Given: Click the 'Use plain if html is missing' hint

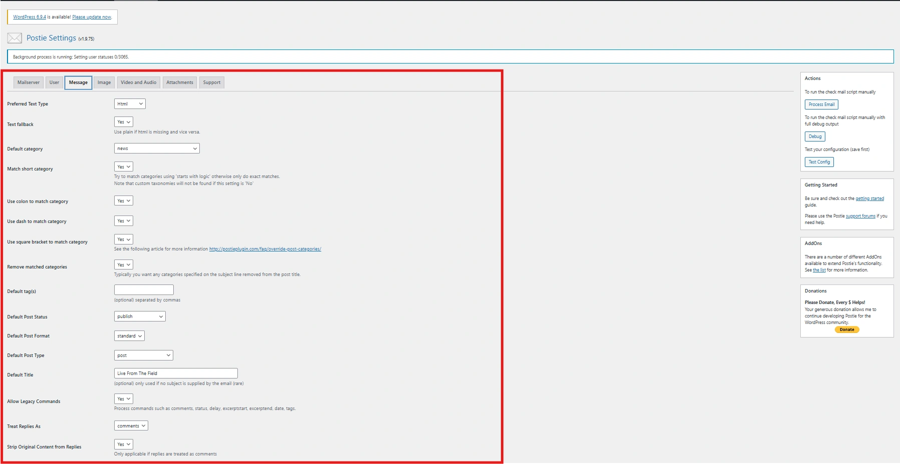Looking at the screenshot, I should [x=157, y=132].
